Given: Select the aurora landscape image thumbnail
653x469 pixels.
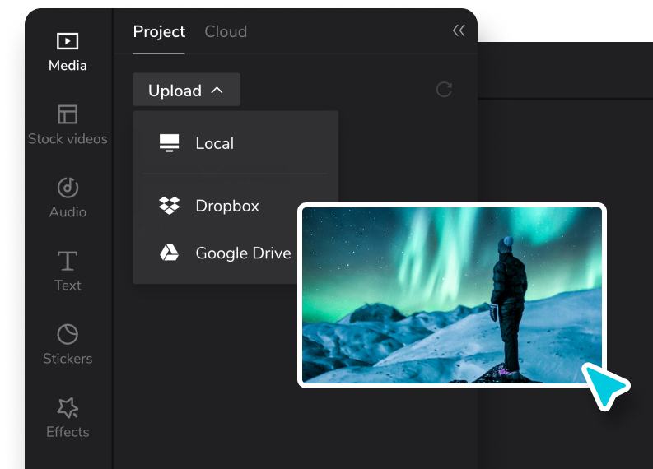Looking at the screenshot, I should click(451, 295).
